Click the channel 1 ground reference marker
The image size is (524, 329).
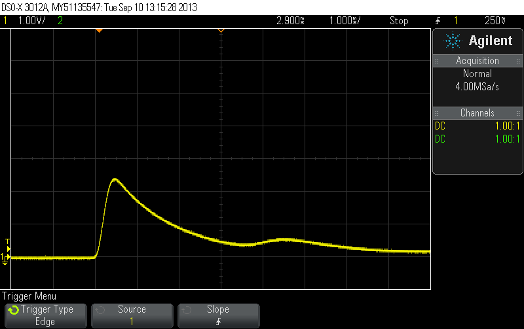pos(5,258)
